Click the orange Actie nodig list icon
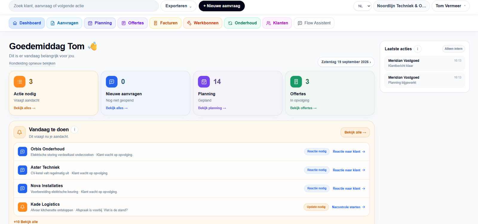The width and height of the screenshot is (478, 224). click(20, 82)
